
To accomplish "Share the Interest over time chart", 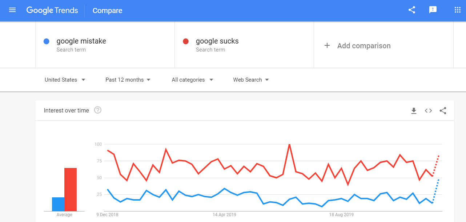I will [x=443, y=111].
